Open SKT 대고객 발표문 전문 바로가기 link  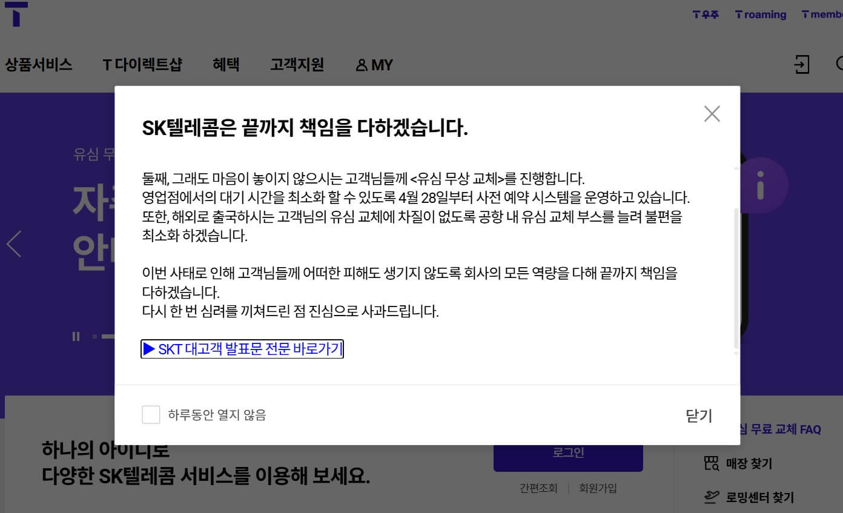click(x=242, y=349)
